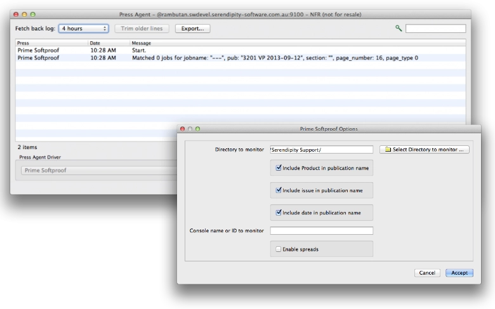This screenshot has width=495, height=309.
Task: Uncheck Include issue in publication name
Action: (279, 190)
